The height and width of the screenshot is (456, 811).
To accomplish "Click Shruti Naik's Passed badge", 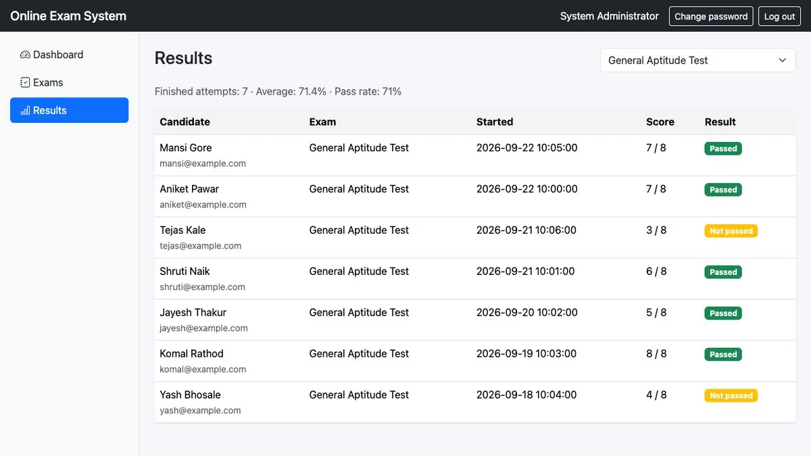I will pyautogui.click(x=723, y=272).
